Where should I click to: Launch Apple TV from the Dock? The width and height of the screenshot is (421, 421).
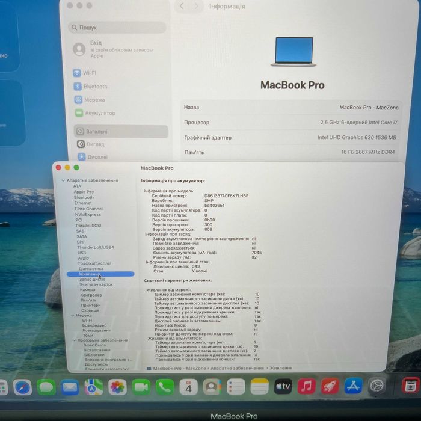[283, 386]
